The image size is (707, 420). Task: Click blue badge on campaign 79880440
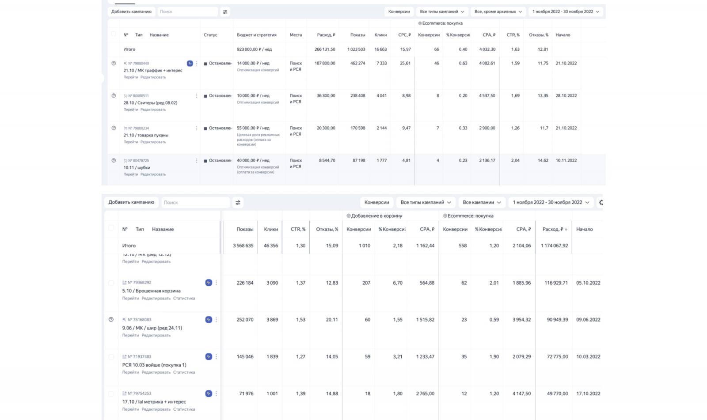click(190, 64)
